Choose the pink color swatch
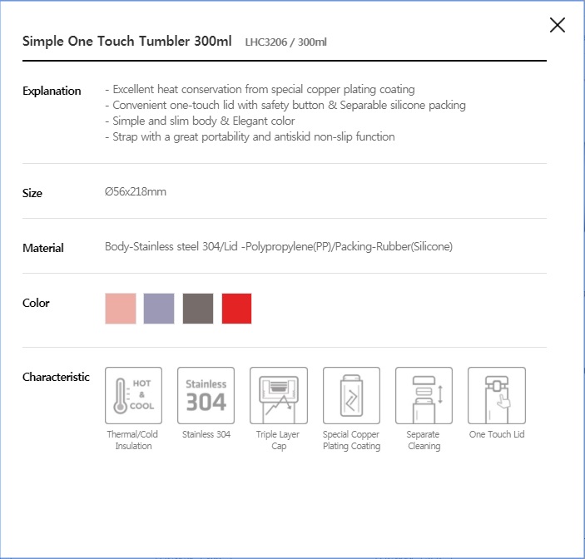This screenshot has width=585, height=559. click(x=121, y=309)
